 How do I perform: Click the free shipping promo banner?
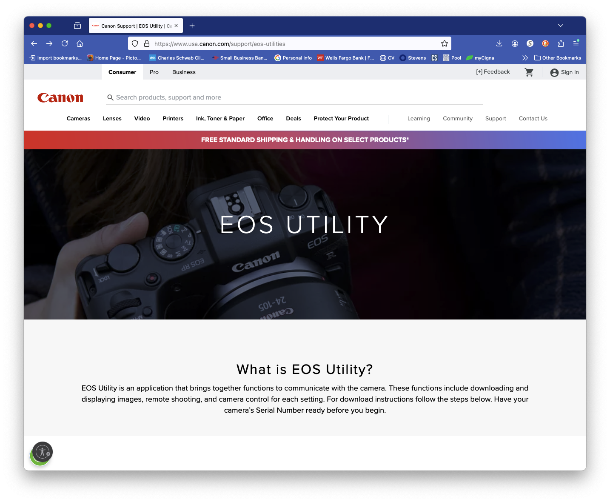click(x=305, y=140)
